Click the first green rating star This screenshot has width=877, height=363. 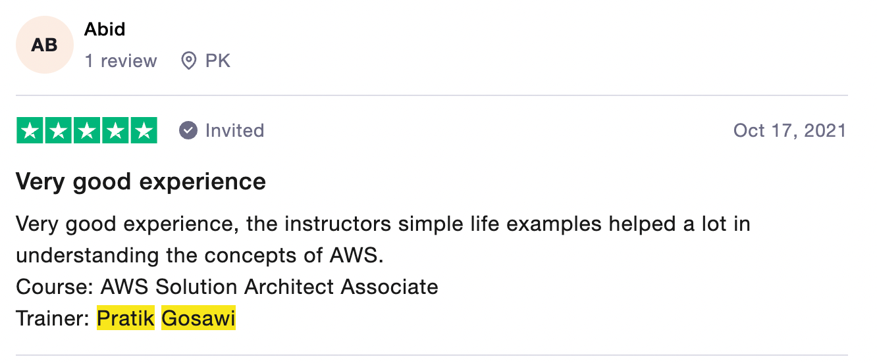[x=30, y=130]
